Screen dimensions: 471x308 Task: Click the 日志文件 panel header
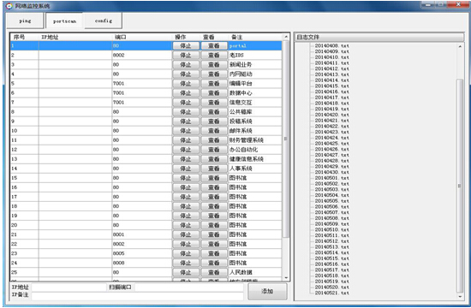click(x=379, y=37)
